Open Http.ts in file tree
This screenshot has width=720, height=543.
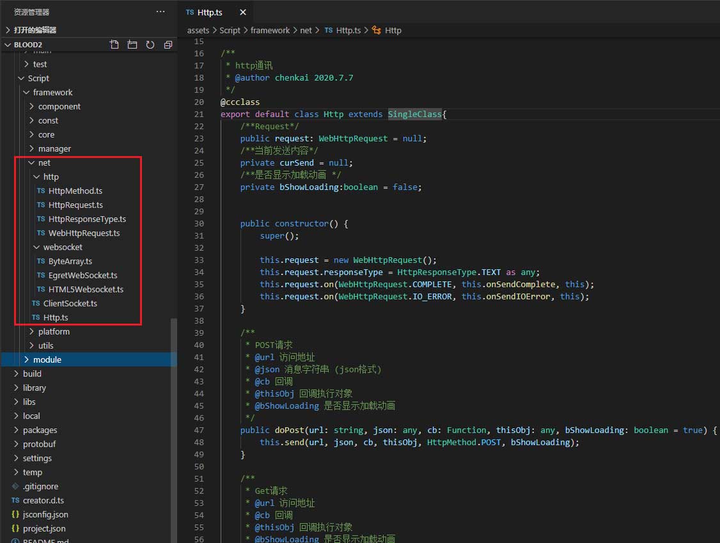coord(56,317)
